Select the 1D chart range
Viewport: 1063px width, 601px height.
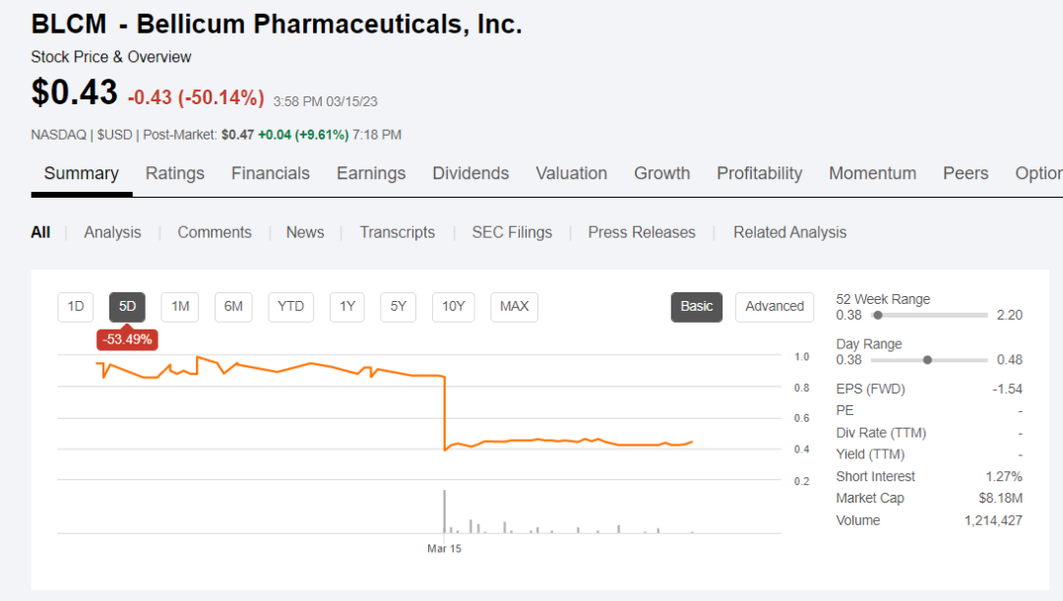point(76,306)
